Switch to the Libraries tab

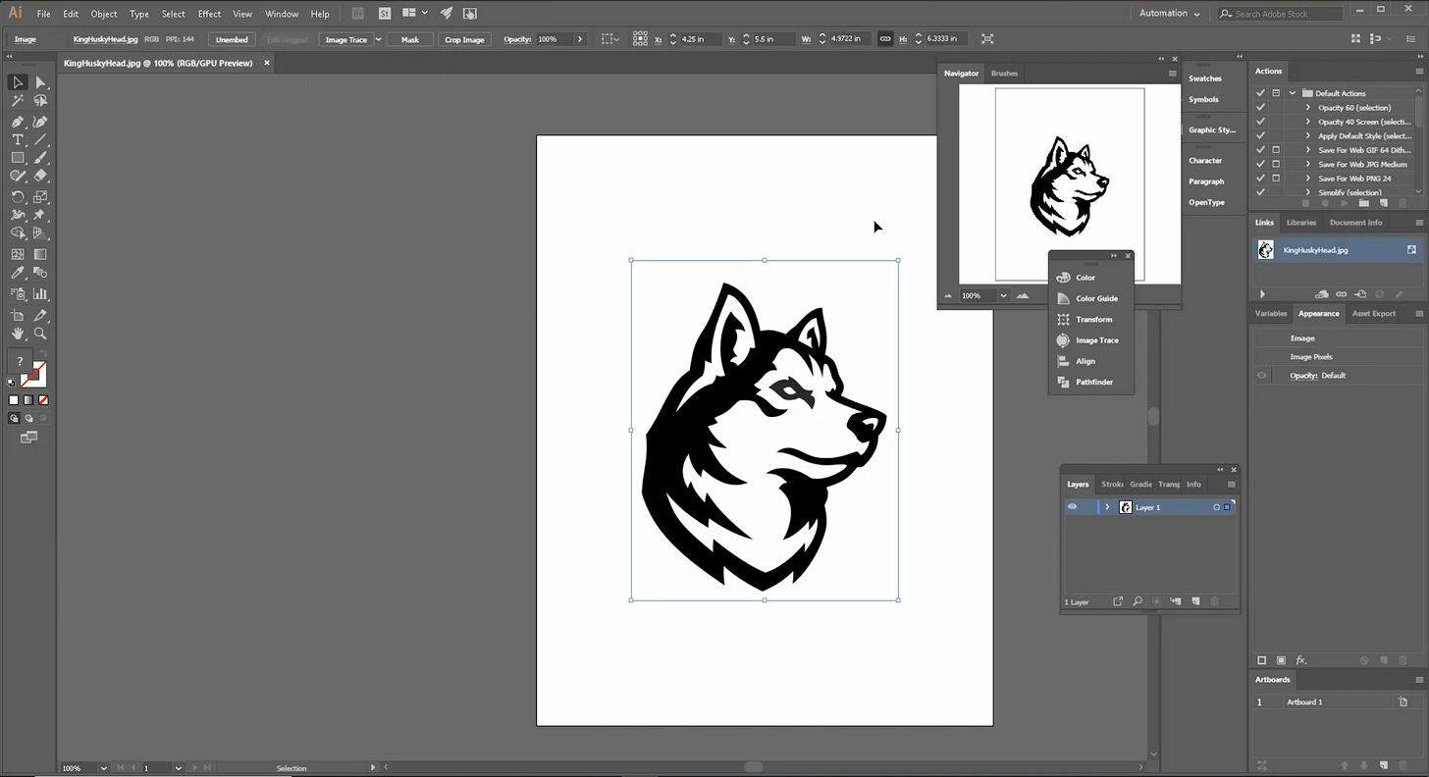[1301, 222]
